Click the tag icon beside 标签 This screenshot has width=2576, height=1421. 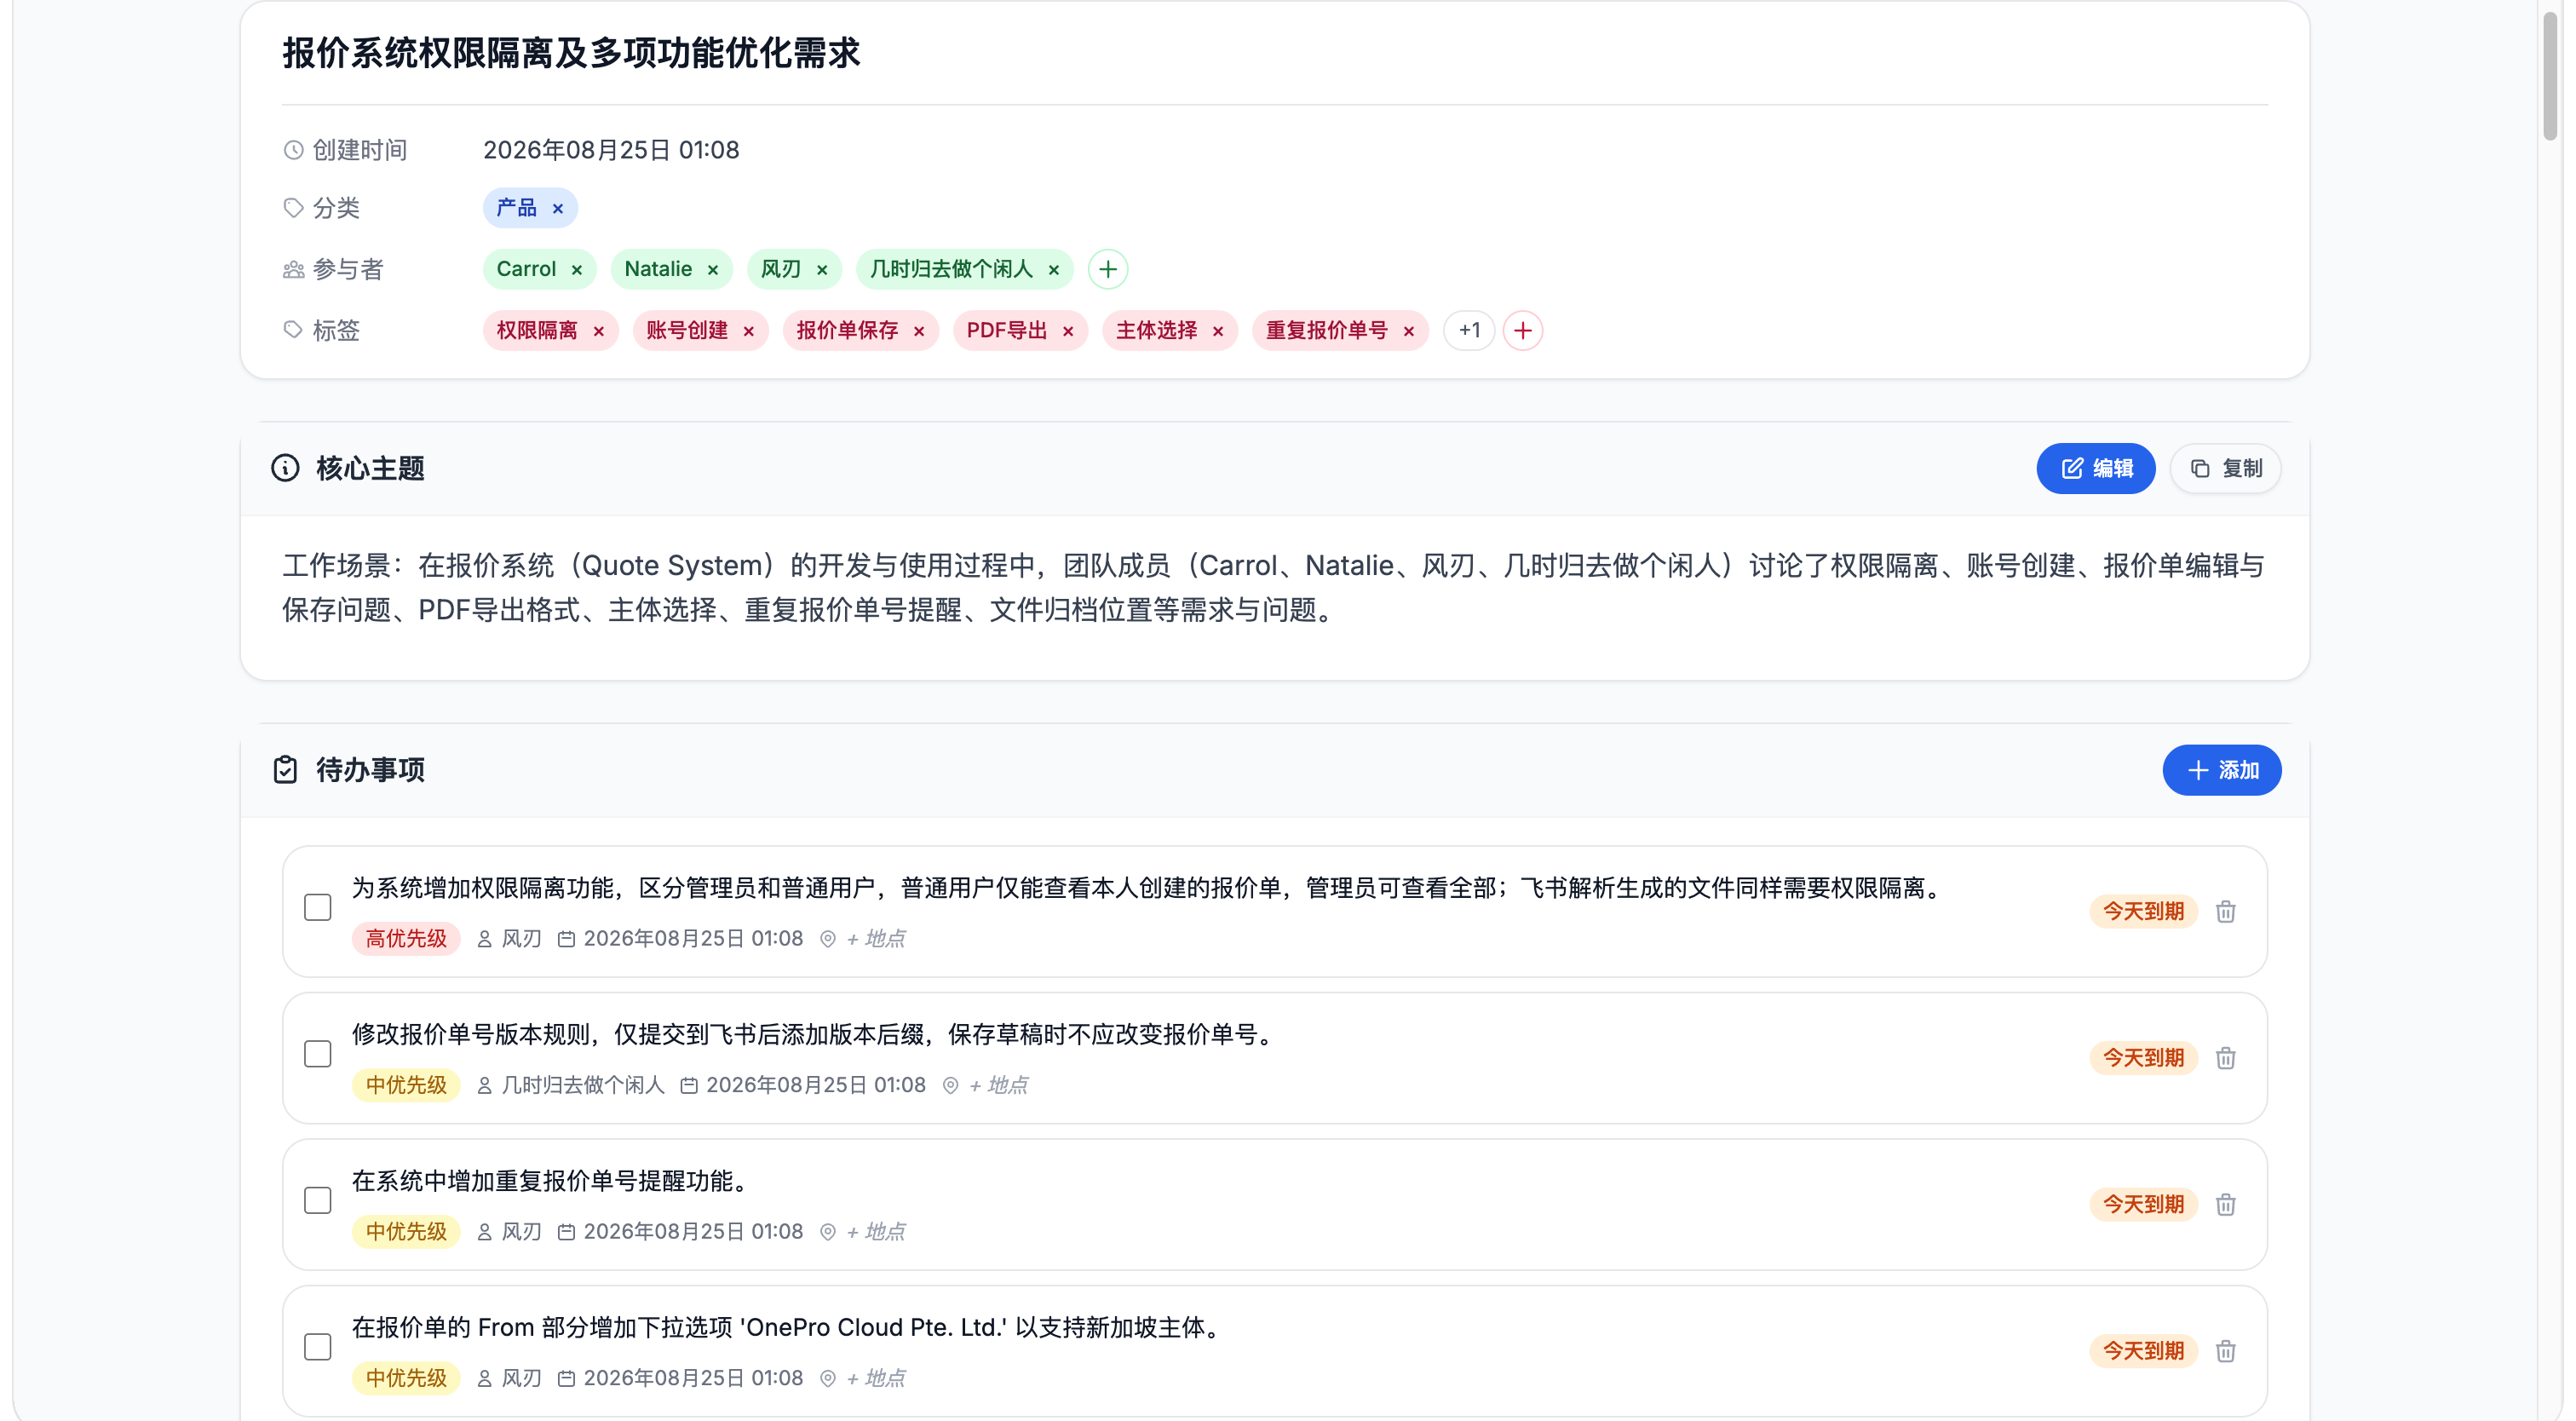tap(293, 330)
